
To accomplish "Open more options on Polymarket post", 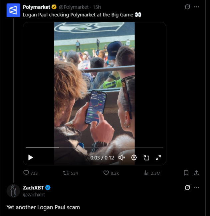I will [x=197, y=7].
